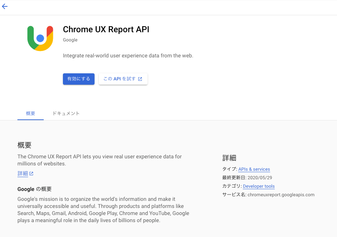The height and width of the screenshot is (237, 337).
Task: Open the 詳細 link under overview text
Action: click(23, 174)
